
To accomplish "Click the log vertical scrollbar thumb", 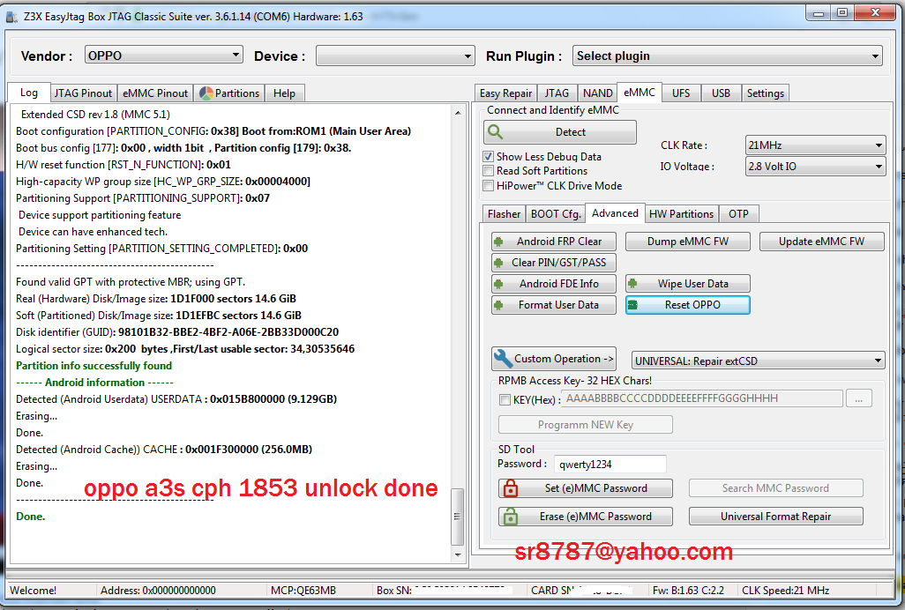I will click(x=457, y=517).
